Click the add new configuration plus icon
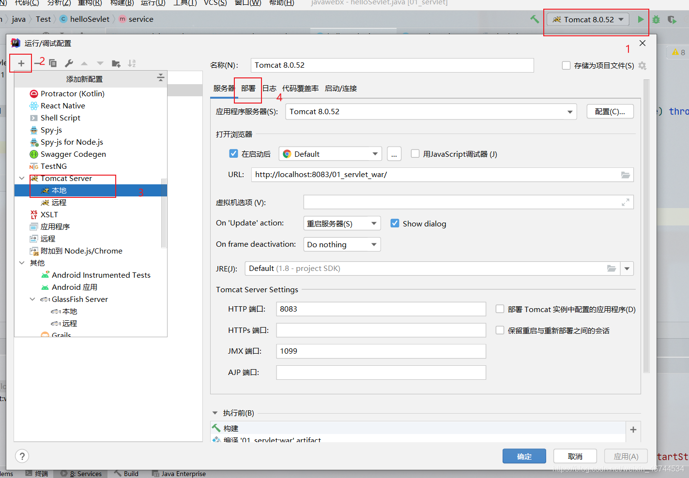The image size is (689, 478). pos(21,63)
